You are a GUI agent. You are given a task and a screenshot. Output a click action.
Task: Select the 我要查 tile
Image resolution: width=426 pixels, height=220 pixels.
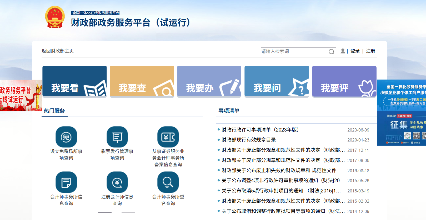coord(142,81)
